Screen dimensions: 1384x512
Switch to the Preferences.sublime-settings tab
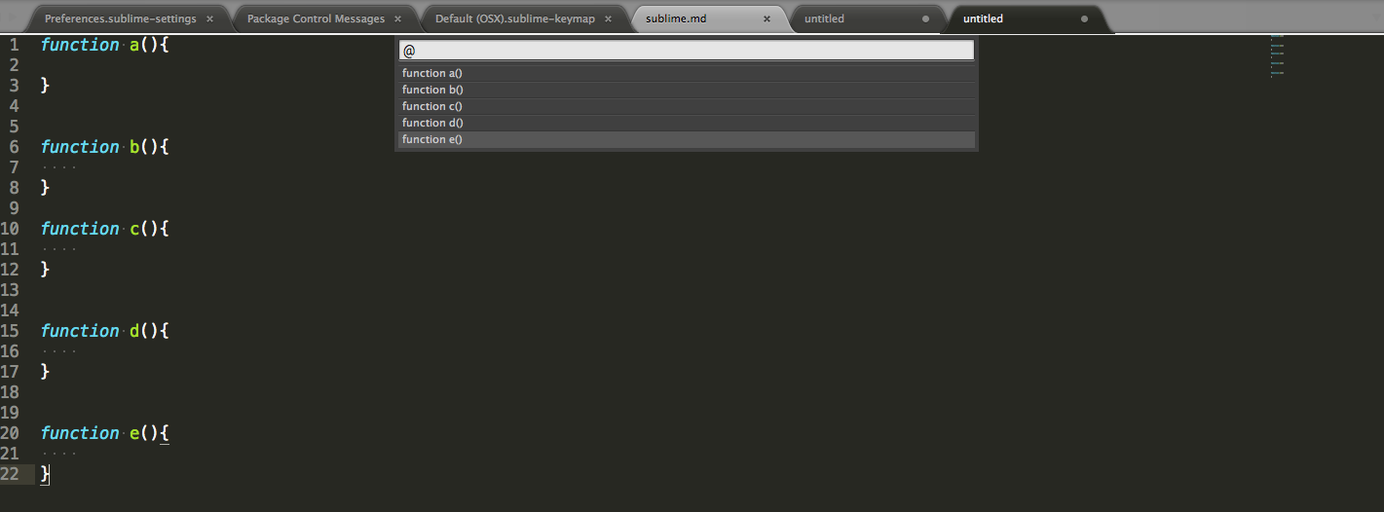[120, 18]
